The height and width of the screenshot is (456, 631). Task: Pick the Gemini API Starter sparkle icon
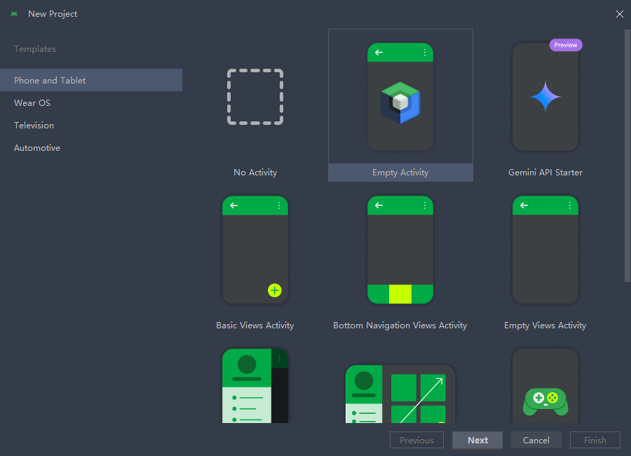(x=545, y=97)
